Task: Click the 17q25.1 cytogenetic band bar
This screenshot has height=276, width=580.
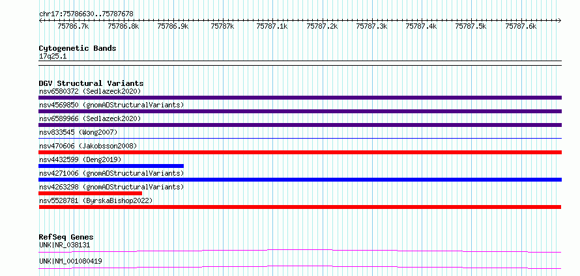Action: pyautogui.click(x=300, y=62)
